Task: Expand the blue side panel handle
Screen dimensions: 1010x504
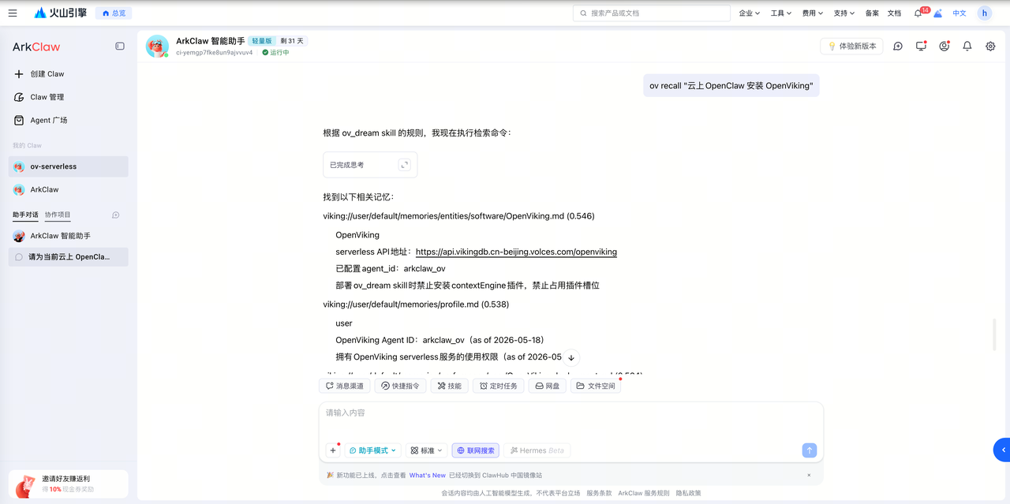Action: click(1001, 450)
